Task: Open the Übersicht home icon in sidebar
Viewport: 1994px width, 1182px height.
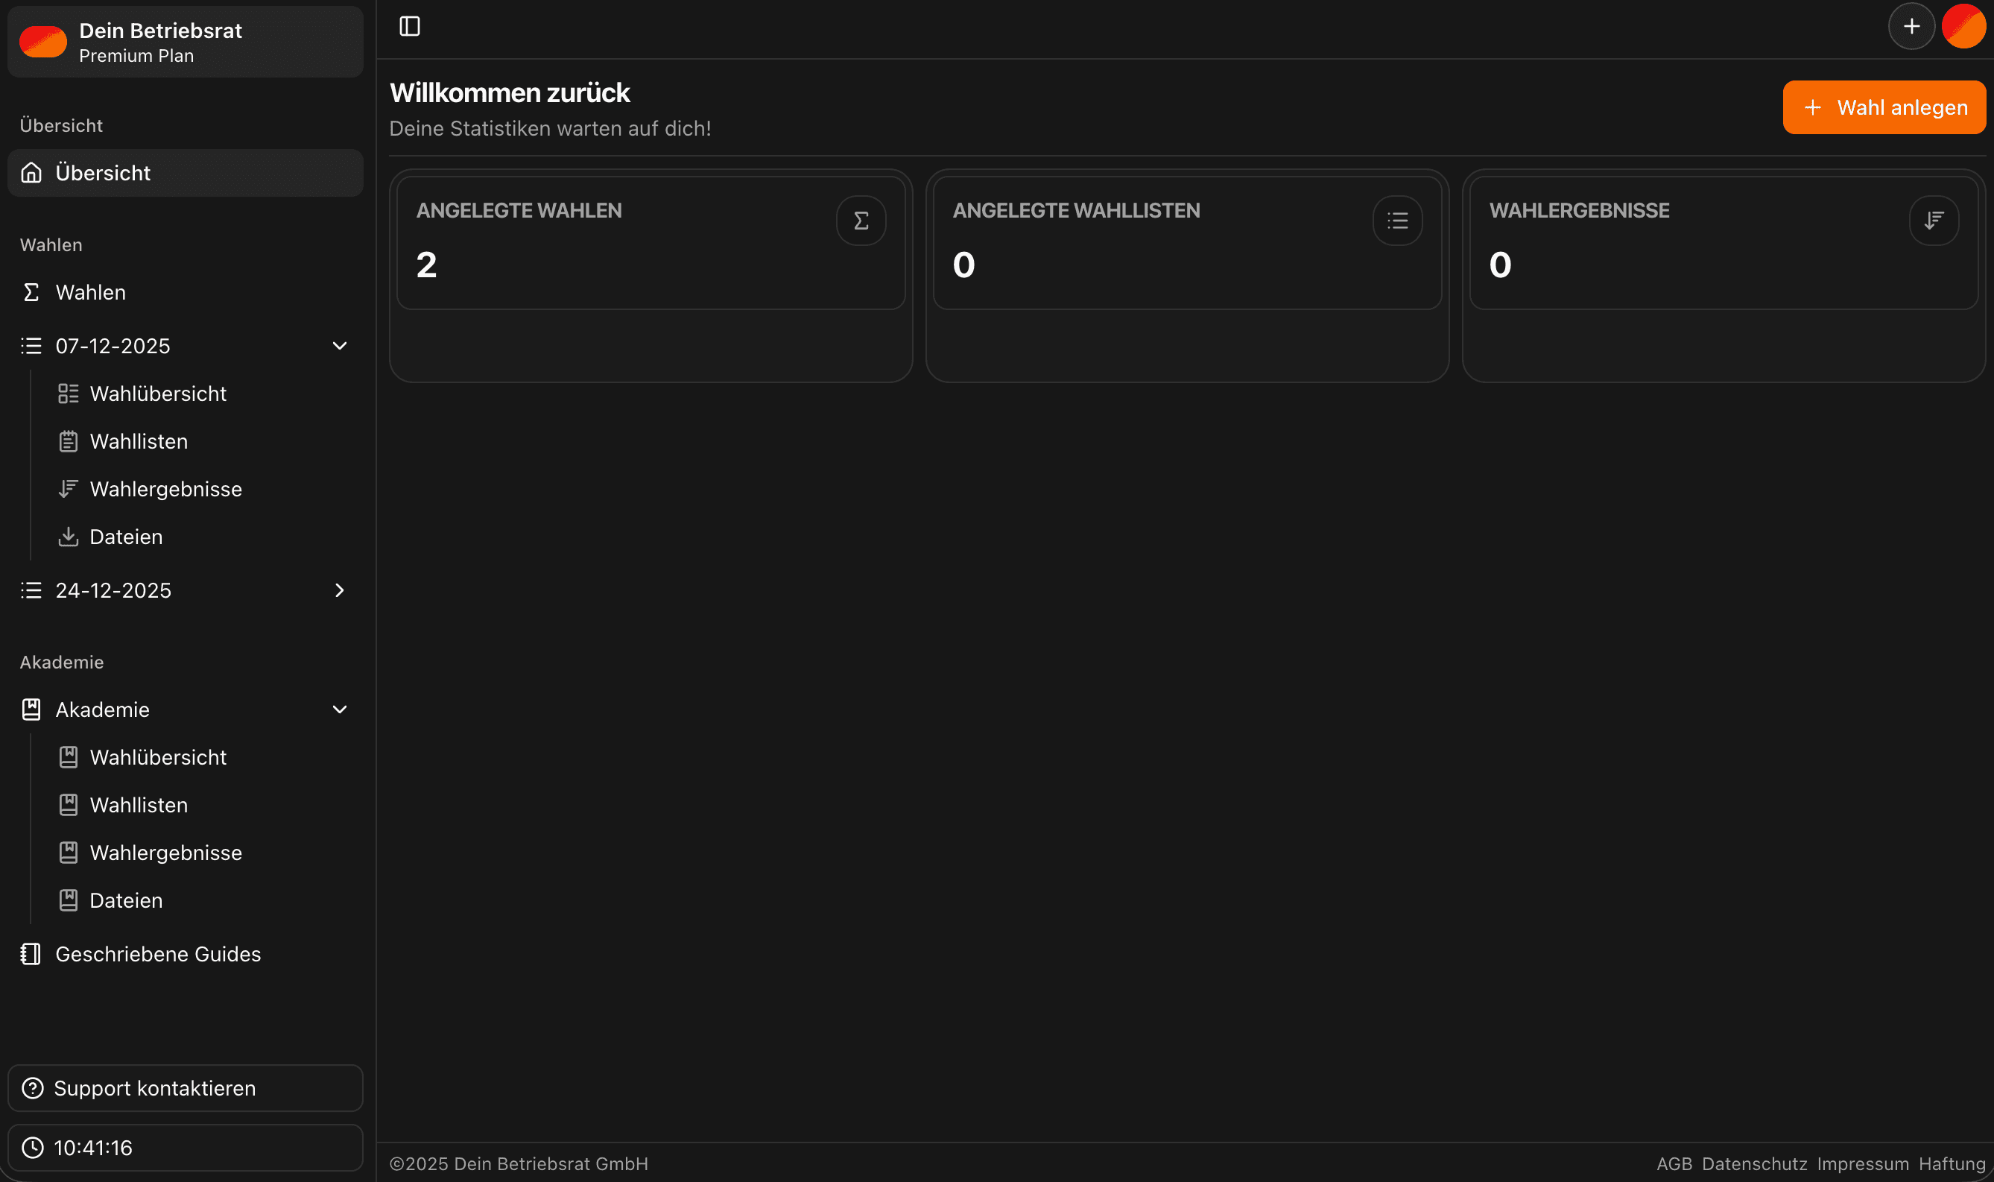Action: coord(31,172)
